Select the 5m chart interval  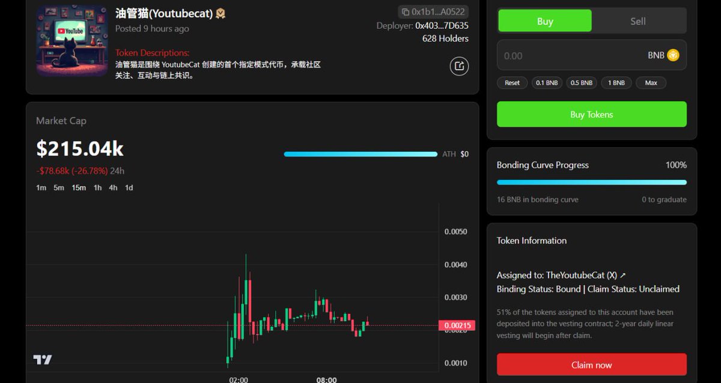tap(59, 188)
